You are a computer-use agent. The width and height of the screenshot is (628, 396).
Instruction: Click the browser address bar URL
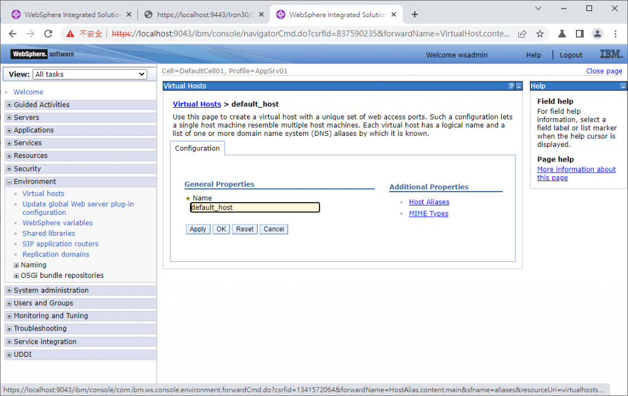[x=310, y=34]
